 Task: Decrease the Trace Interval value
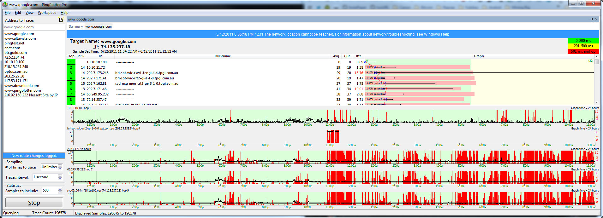60,179
